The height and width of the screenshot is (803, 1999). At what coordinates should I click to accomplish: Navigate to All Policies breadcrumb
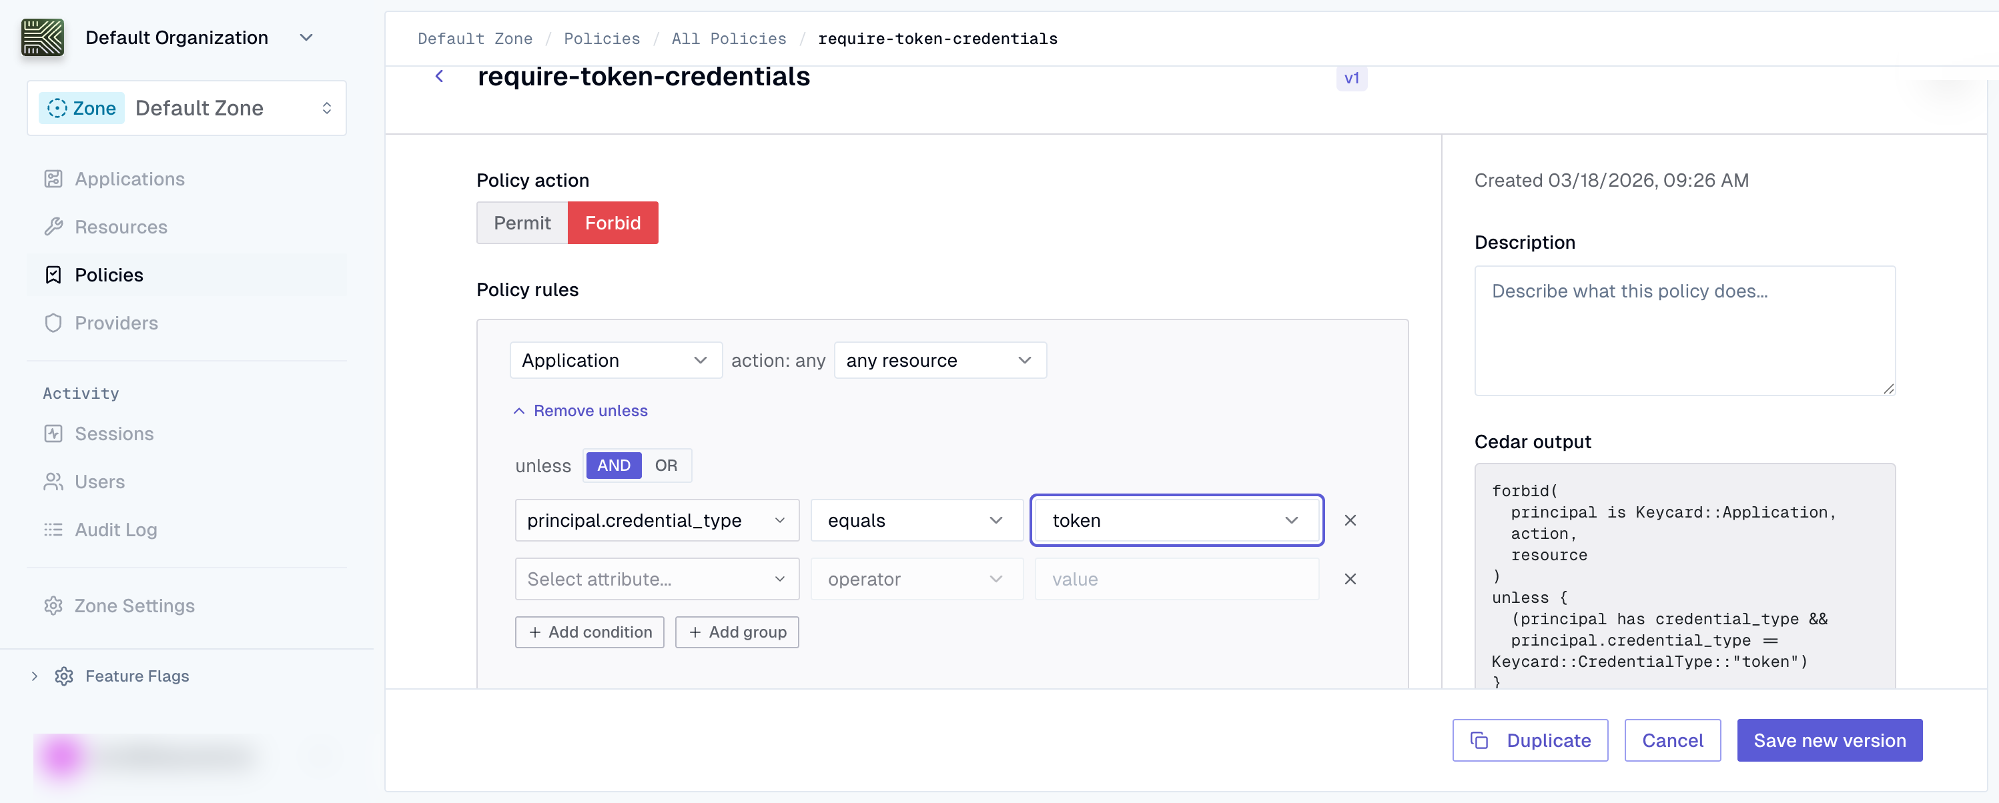(728, 39)
